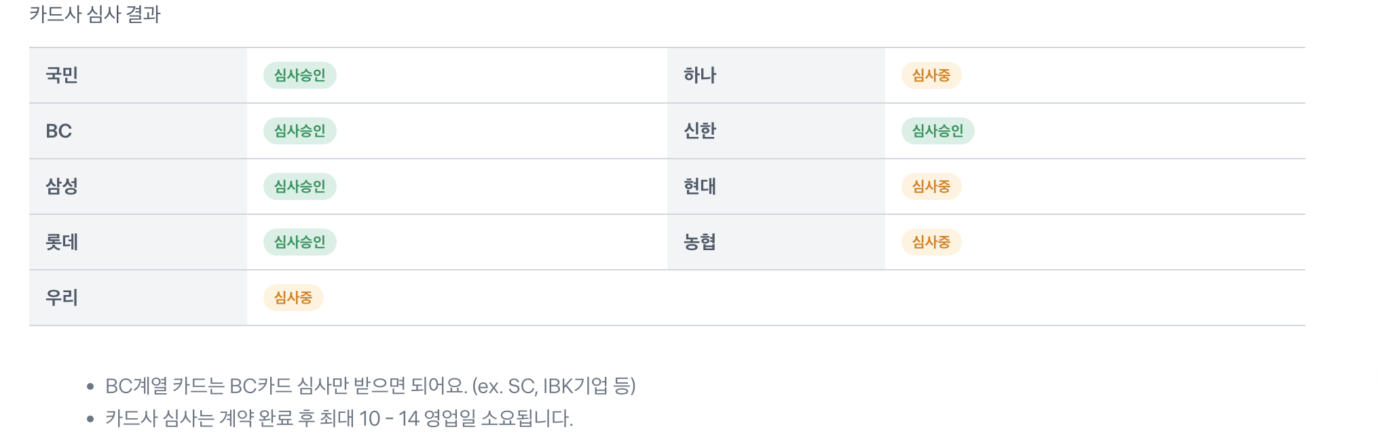Image resolution: width=1378 pixels, height=442 pixels.
Task: Click the 심사승인 badge for 롯데
Action: (x=299, y=242)
